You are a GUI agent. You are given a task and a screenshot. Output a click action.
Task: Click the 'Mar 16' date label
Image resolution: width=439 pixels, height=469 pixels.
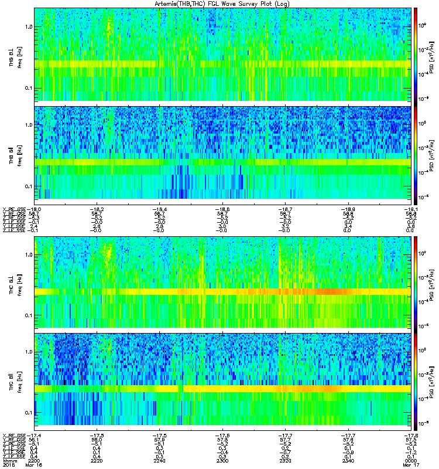click(x=34, y=465)
